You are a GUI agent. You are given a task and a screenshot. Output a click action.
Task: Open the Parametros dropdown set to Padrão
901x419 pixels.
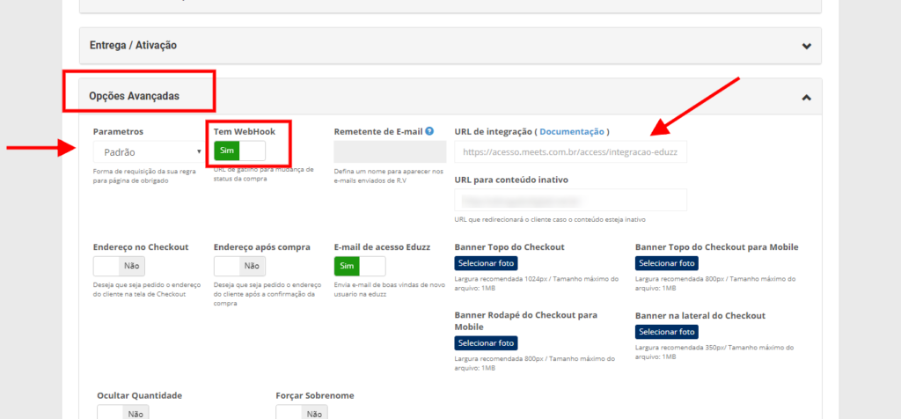148,151
